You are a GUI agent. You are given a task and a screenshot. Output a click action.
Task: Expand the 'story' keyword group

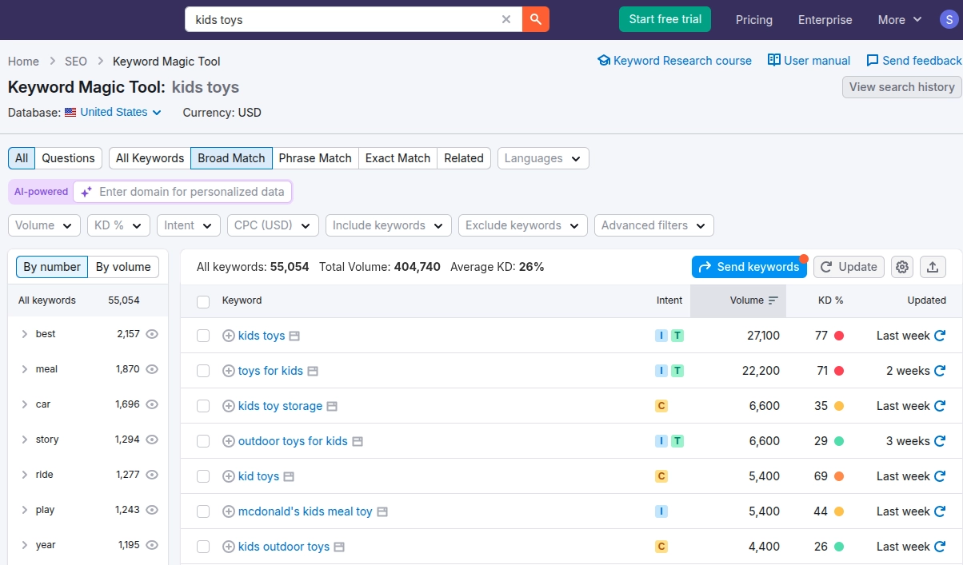[25, 440]
